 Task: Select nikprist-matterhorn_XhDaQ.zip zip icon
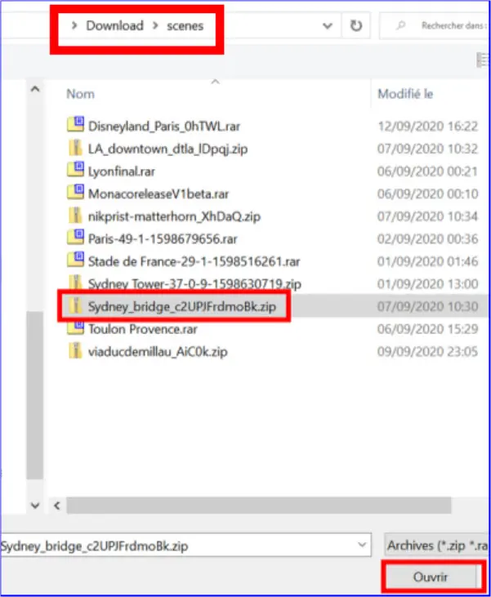(x=75, y=216)
